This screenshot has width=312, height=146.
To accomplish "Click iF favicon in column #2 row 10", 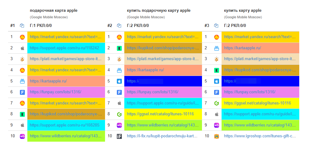I will tap(119, 136).
